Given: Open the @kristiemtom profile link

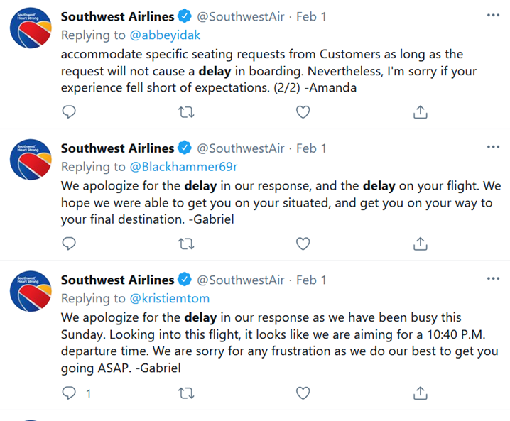Looking at the screenshot, I should [170, 298].
